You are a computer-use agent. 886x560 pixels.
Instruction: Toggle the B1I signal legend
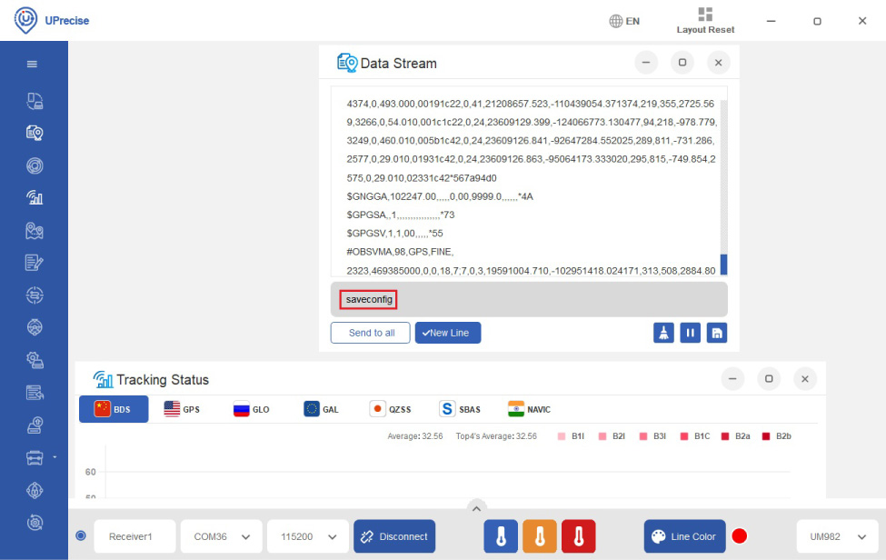pos(572,436)
